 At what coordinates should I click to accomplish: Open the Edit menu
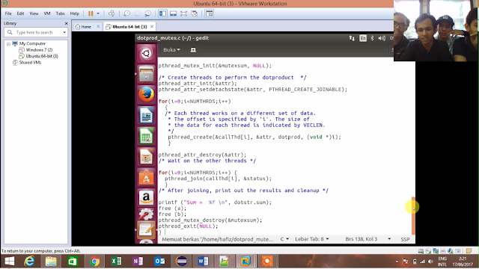point(20,13)
